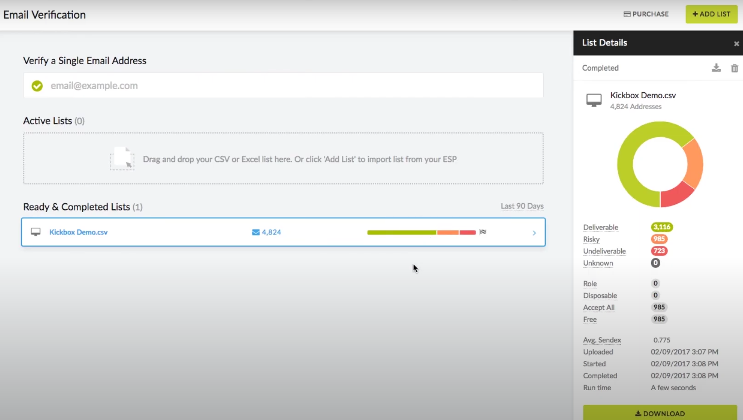The width and height of the screenshot is (743, 420).
Task: Open the Kickbox Demo.csv list link
Action: [x=79, y=232]
